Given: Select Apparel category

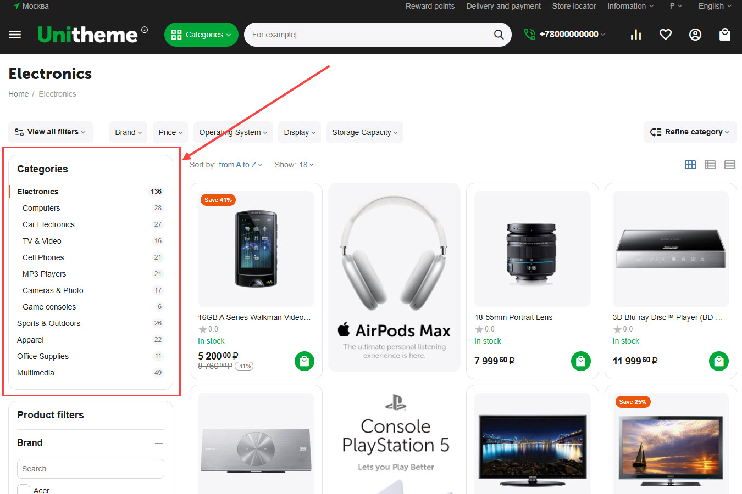Looking at the screenshot, I should point(30,340).
